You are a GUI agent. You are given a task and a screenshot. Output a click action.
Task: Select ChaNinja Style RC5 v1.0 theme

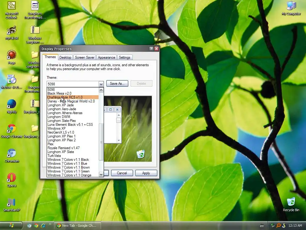click(x=73, y=97)
